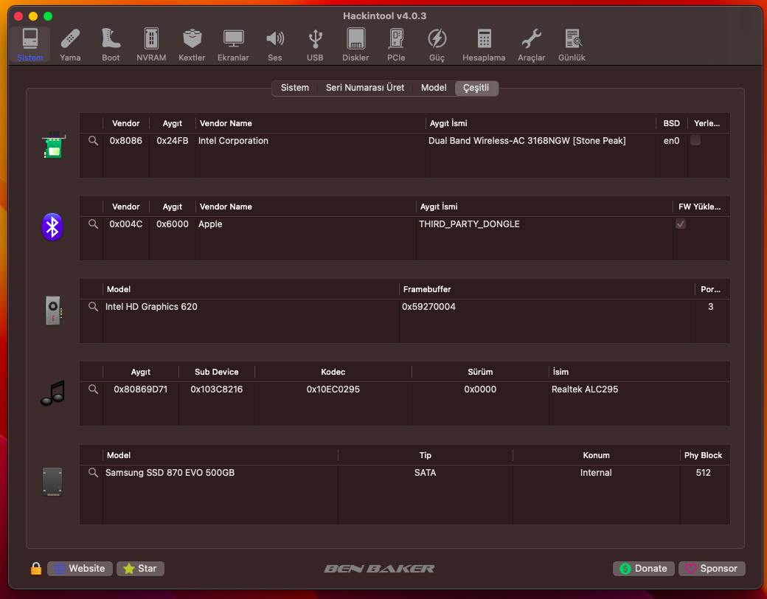Select the Ses audio toolbar icon

[275, 44]
